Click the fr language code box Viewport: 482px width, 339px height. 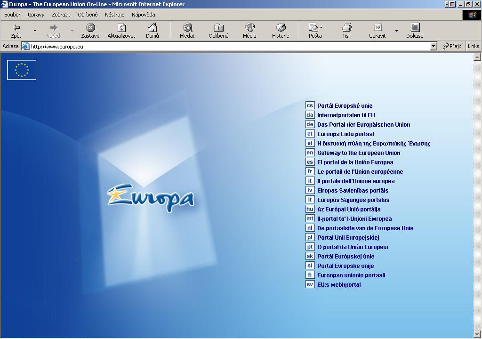[x=310, y=171]
